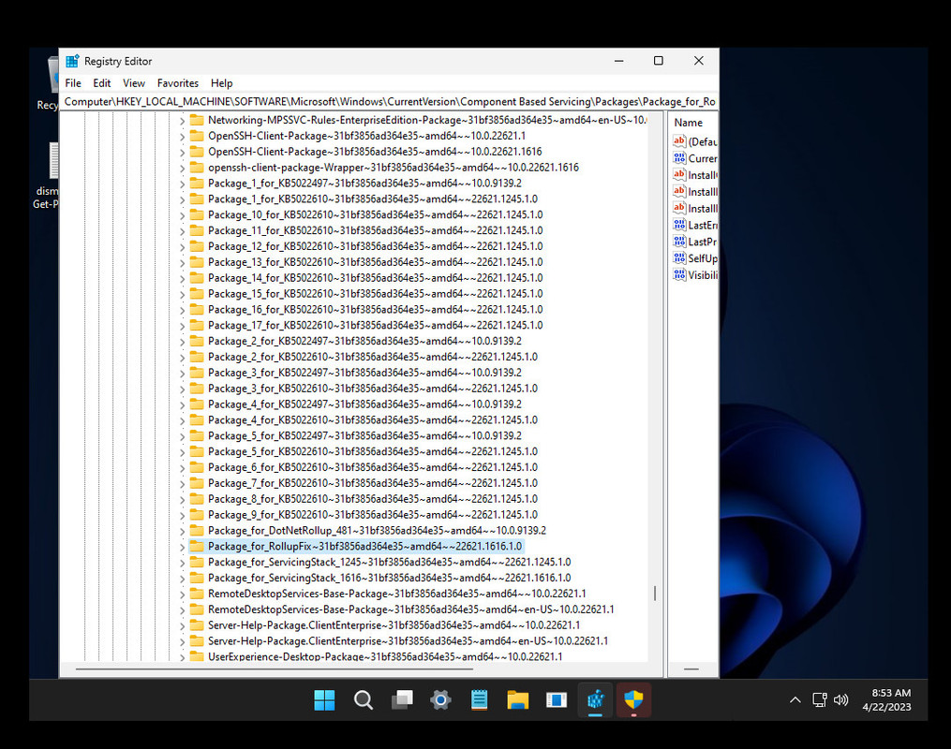This screenshot has height=749, width=951.
Task: Maximize the Registry Editor window
Action: (x=658, y=61)
